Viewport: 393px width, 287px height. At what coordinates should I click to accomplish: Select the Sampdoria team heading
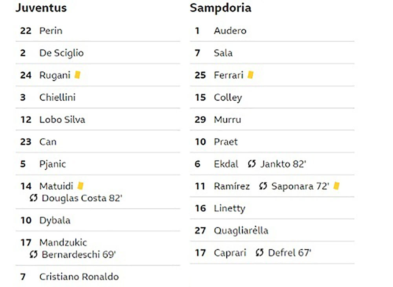(220, 8)
